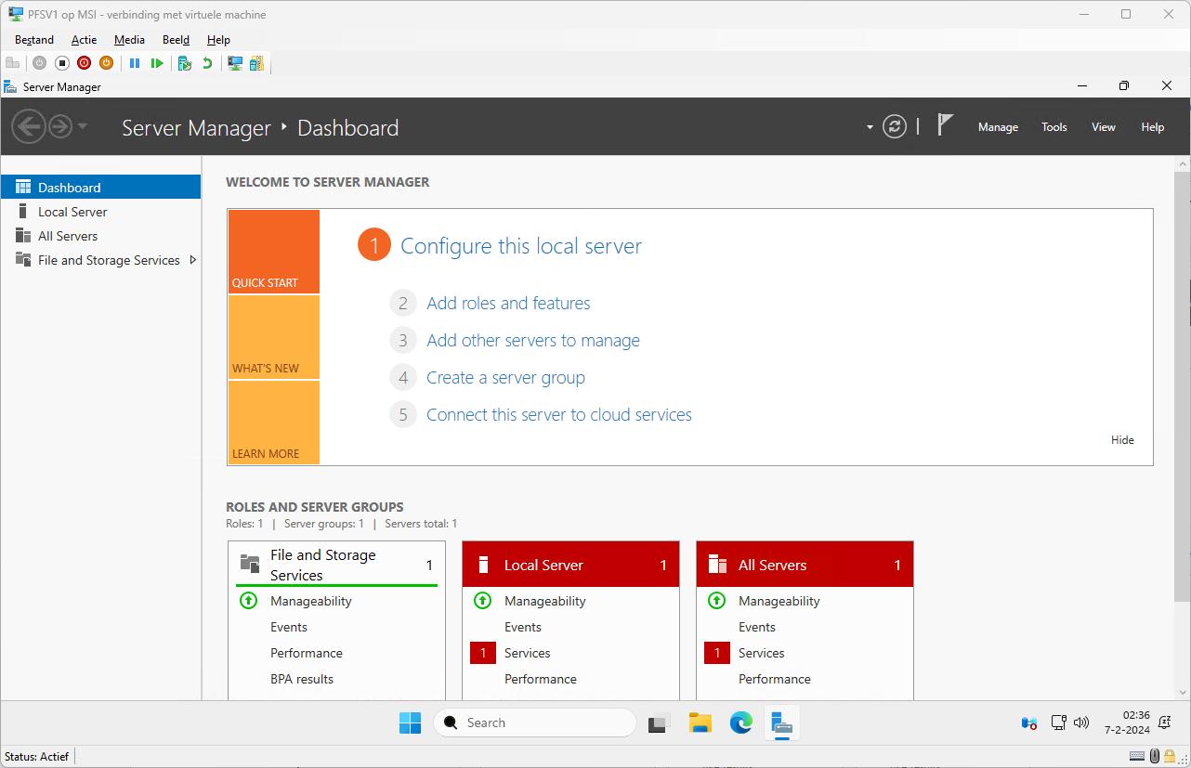Click the orange Save VM state icon
This screenshot has height=768, width=1191.
107,63
